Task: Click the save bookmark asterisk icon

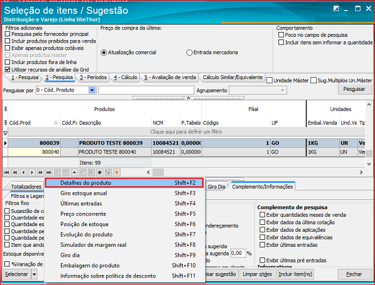Action: (100, 172)
